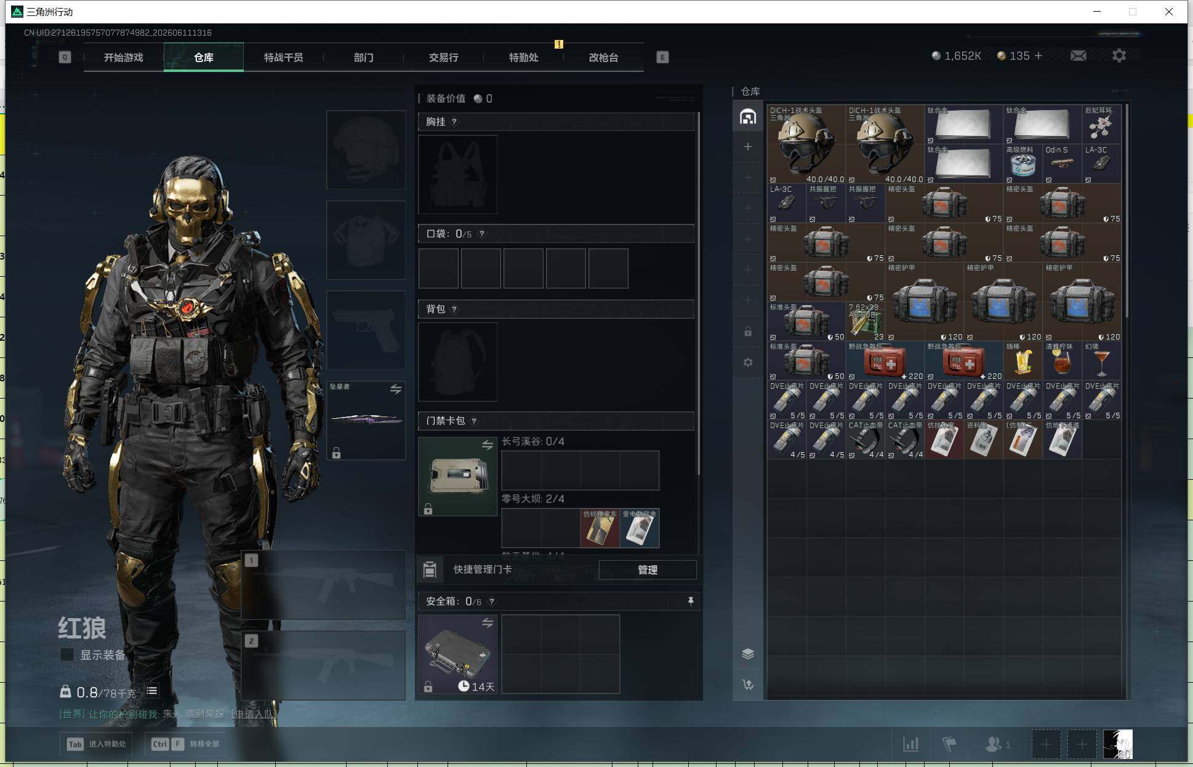Viewport: 1193px width, 767px height.
Task: Open game settings gear in top bar
Action: click(x=1119, y=56)
